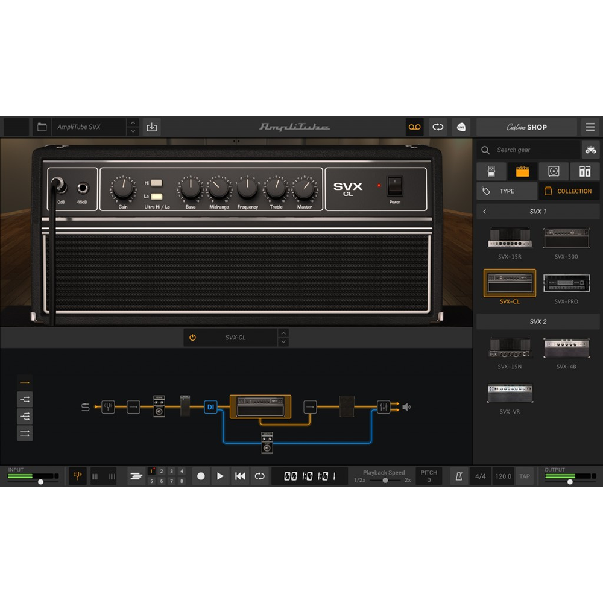Toggle the SVX-CL power button below the amp

tap(192, 338)
